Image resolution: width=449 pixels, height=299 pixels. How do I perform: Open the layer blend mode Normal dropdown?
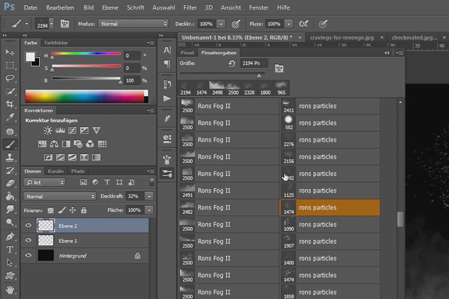(x=60, y=196)
